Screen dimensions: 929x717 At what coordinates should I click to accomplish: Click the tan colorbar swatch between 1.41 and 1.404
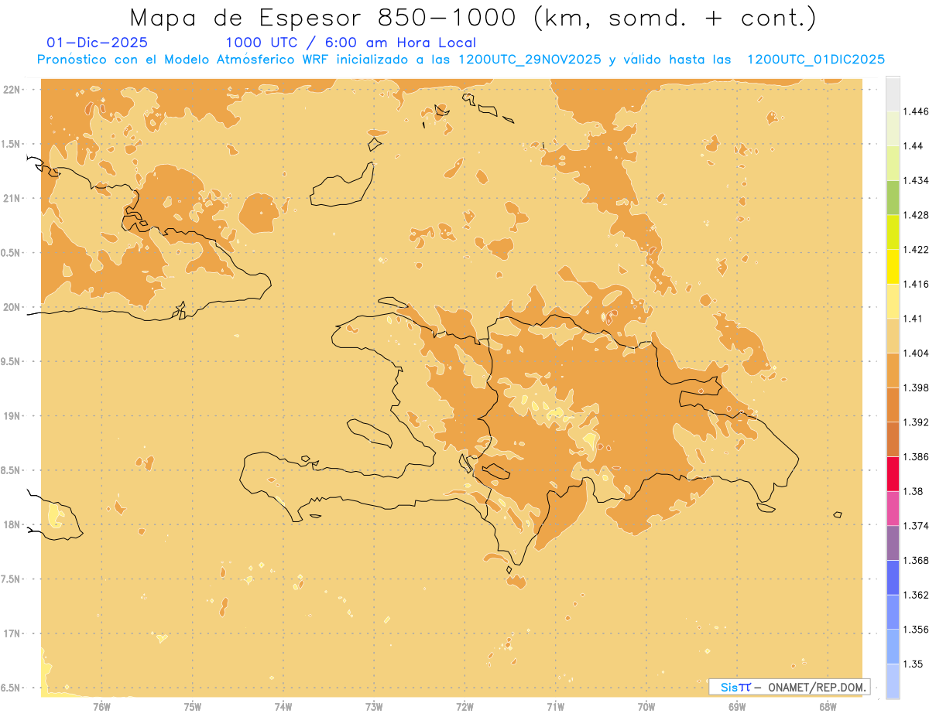893,336
